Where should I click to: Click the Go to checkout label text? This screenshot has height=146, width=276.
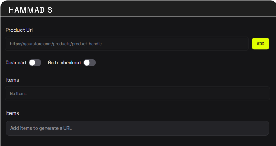[64, 63]
